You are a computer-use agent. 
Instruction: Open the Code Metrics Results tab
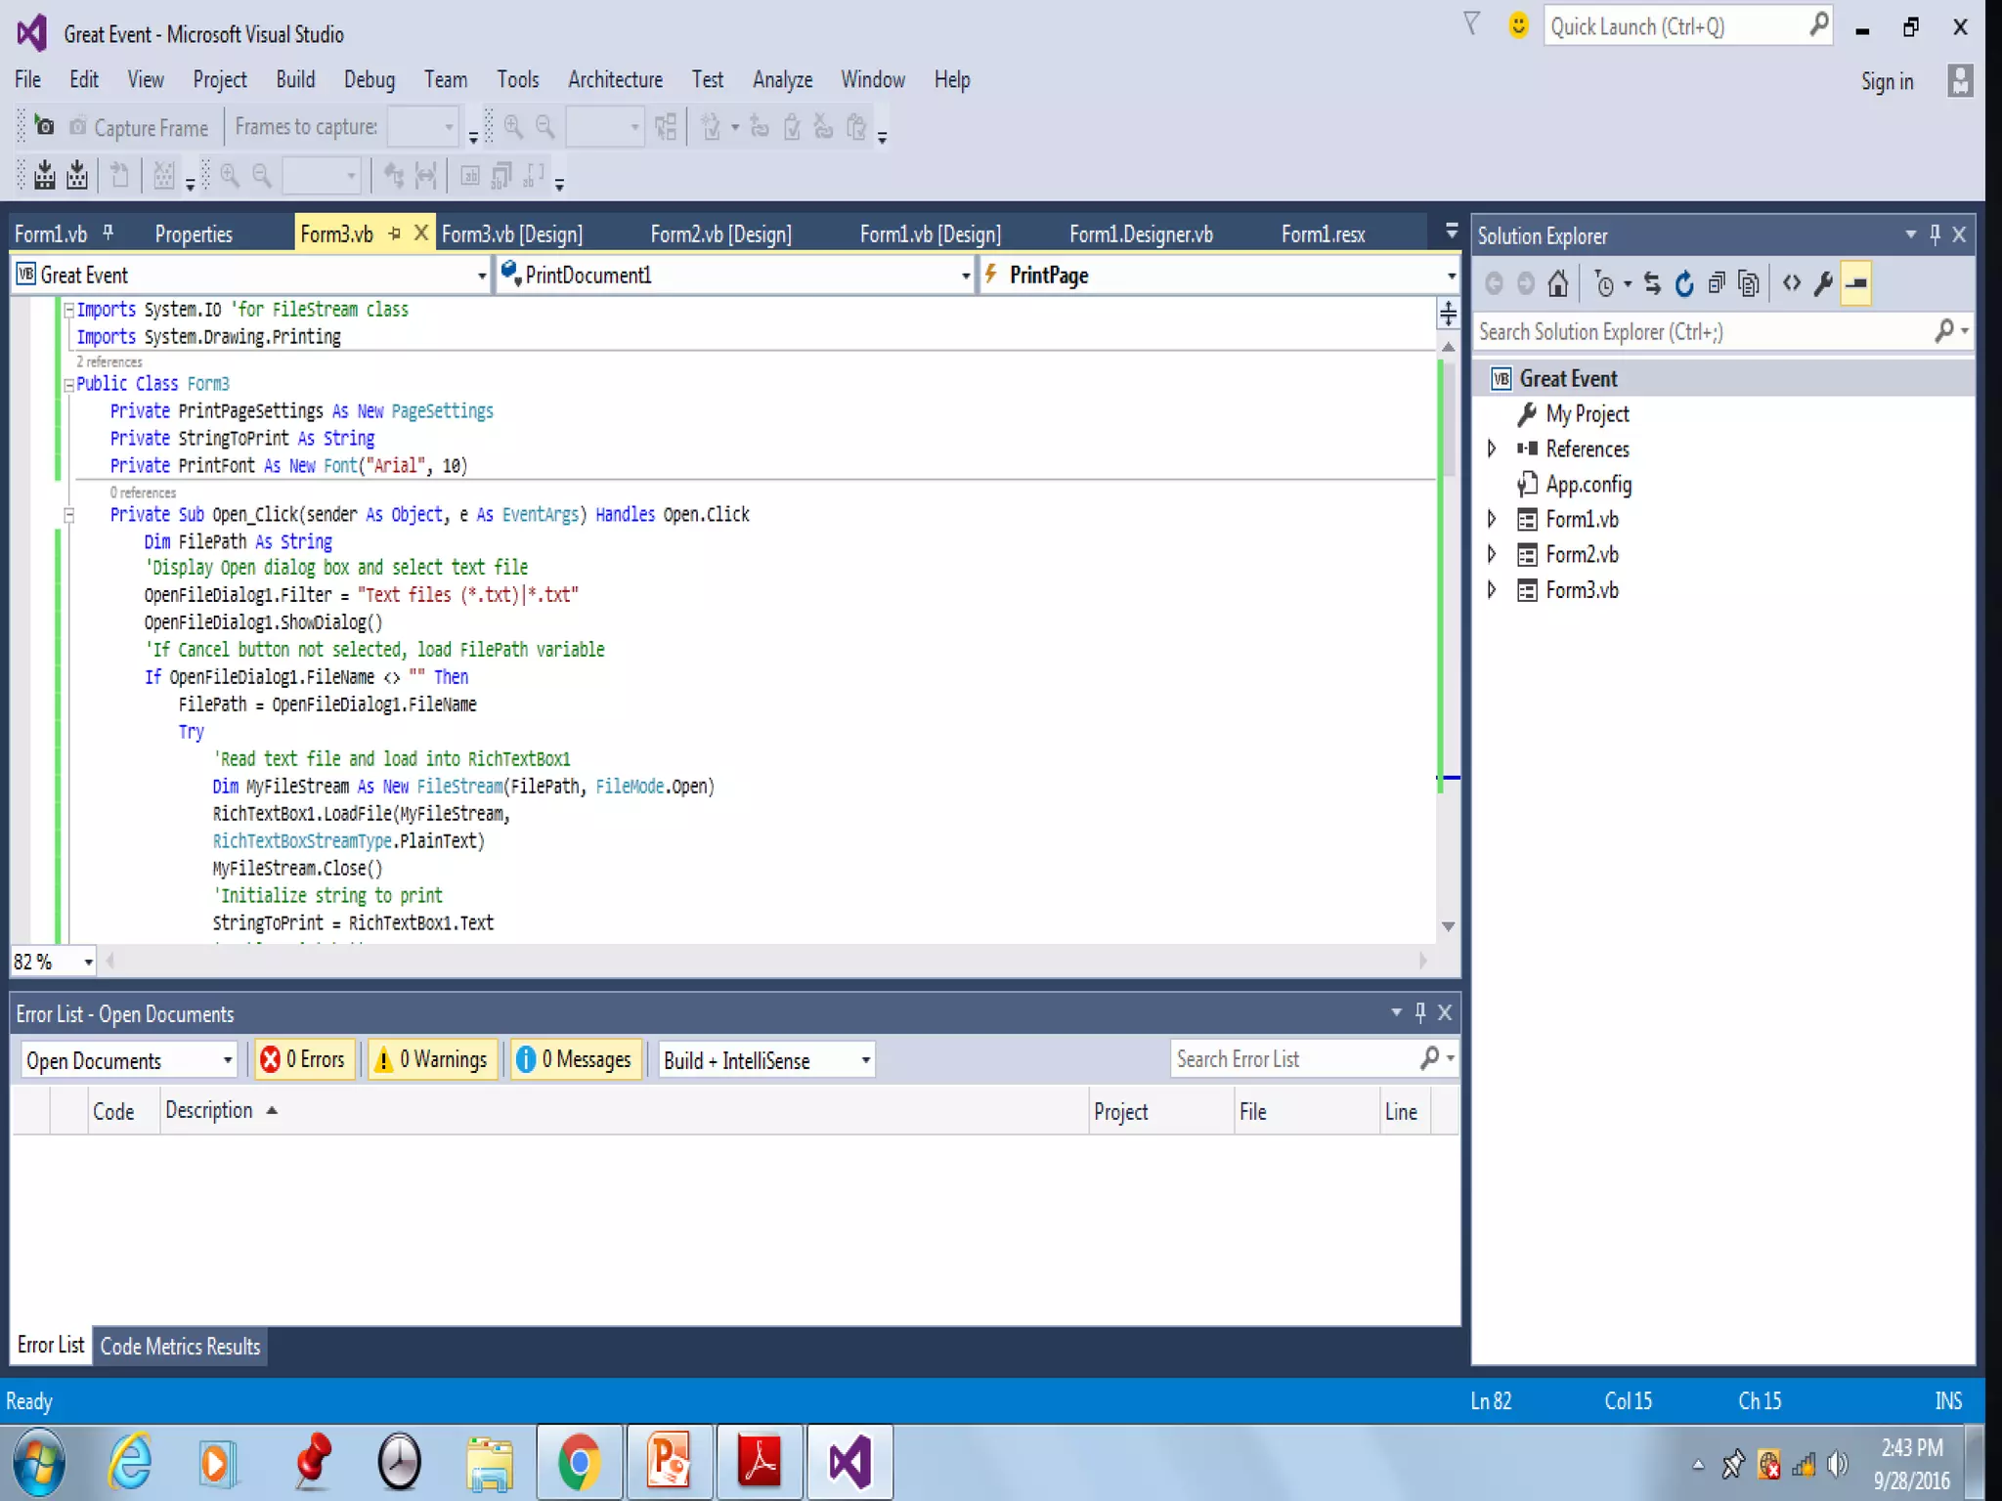180,1347
